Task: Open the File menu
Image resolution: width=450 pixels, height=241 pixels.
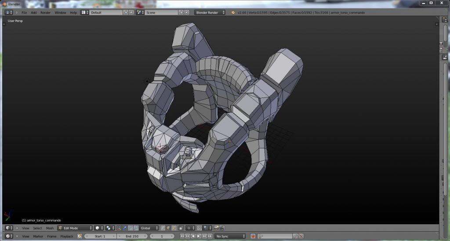Action: (x=24, y=13)
